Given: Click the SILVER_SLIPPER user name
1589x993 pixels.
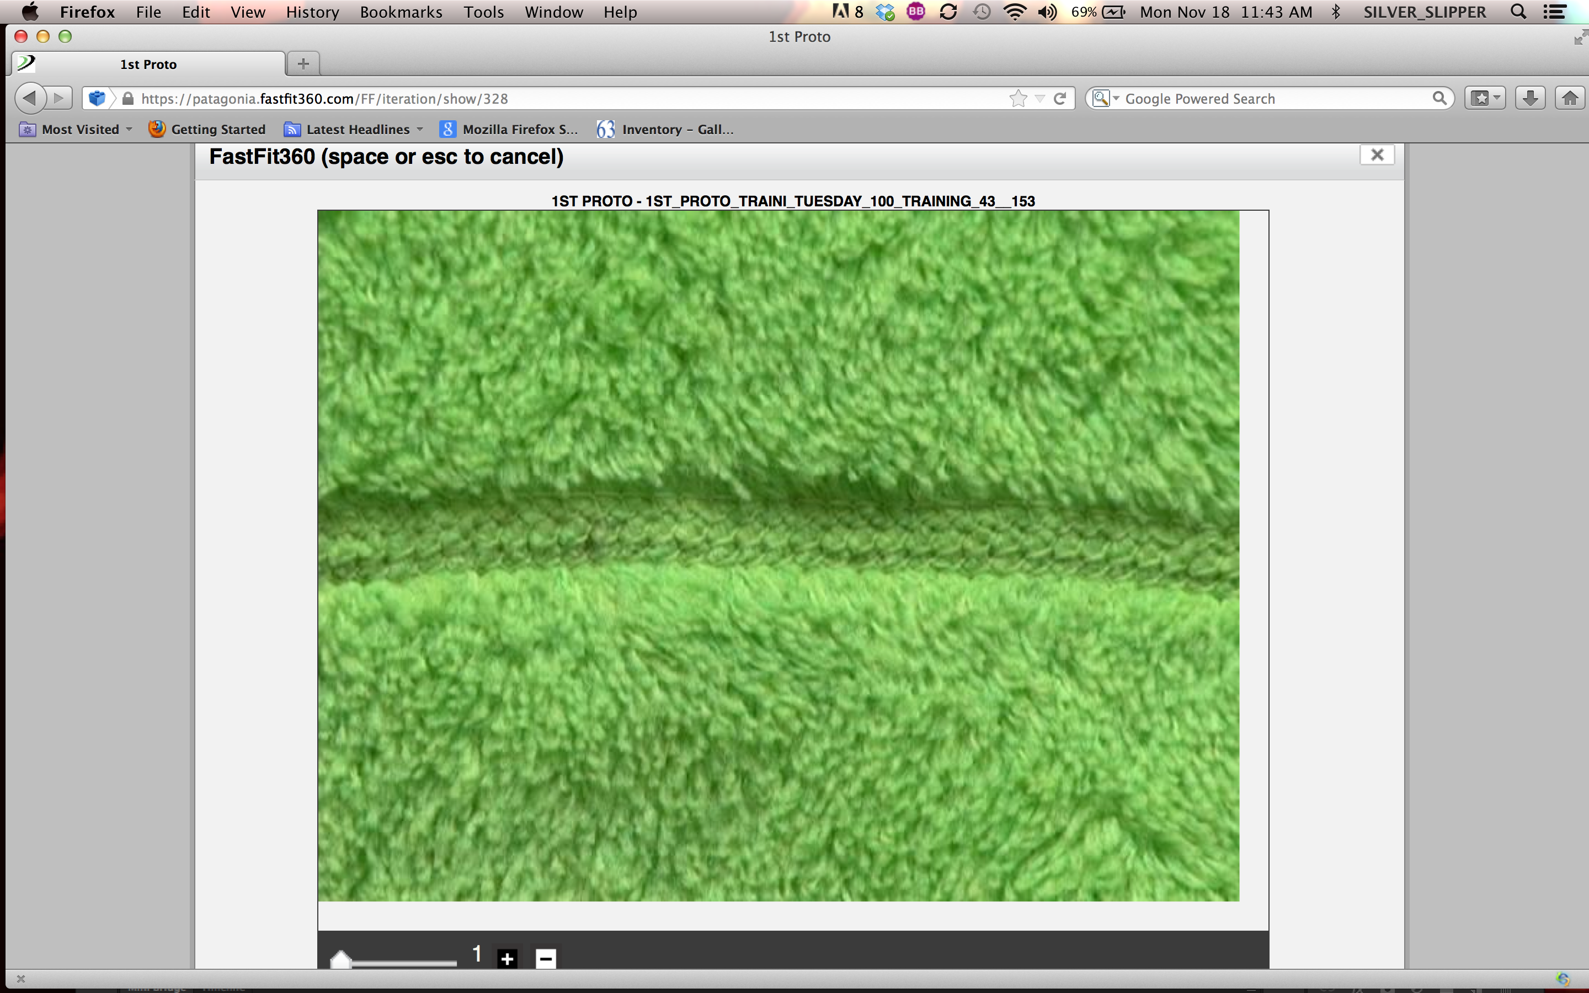Looking at the screenshot, I should pos(1424,12).
